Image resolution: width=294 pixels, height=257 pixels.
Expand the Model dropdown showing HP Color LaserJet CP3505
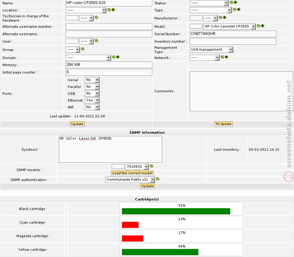point(230,27)
